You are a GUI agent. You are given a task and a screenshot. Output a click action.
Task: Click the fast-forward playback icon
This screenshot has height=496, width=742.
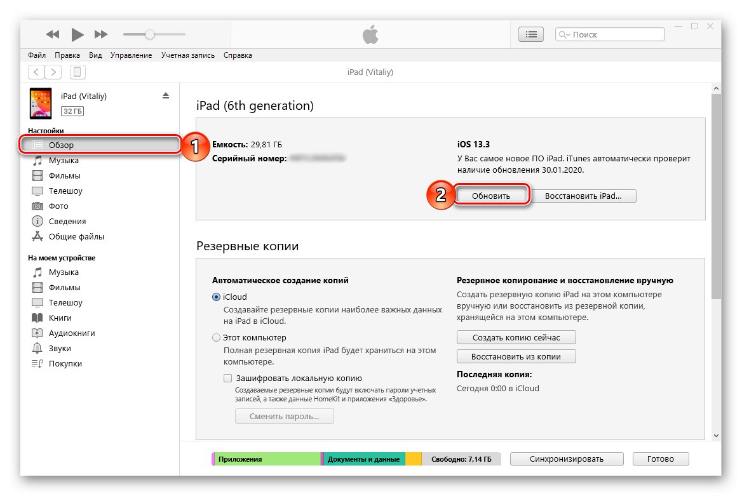(101, 34)
